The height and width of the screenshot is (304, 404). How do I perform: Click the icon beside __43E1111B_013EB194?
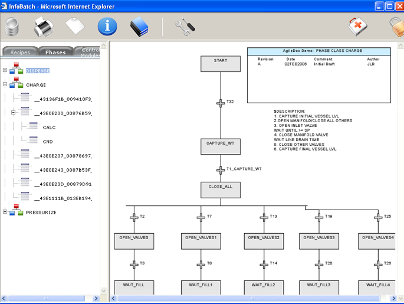(x=25, y=197)
